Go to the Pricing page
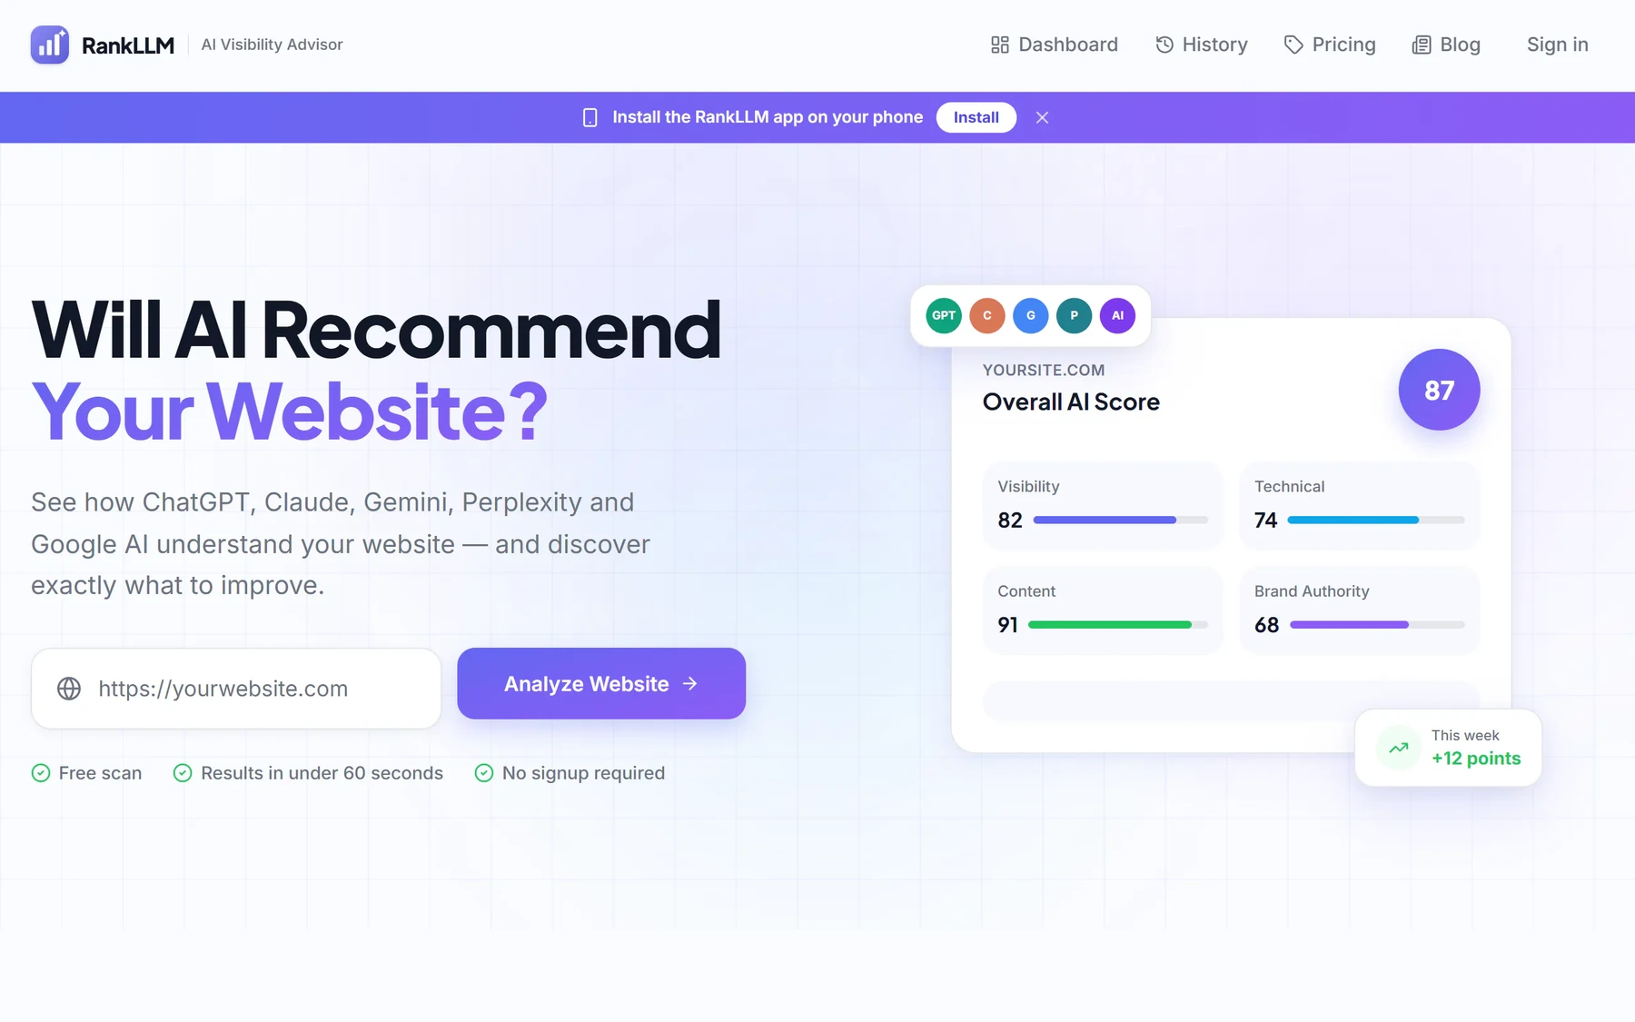 pyautogui.click(x=1330, y=45)
